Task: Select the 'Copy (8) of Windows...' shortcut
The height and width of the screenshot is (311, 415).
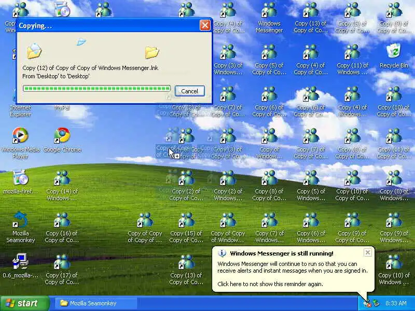Action: (394, 186)
